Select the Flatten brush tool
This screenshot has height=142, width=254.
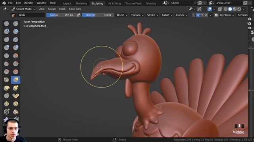coord(6,64)
